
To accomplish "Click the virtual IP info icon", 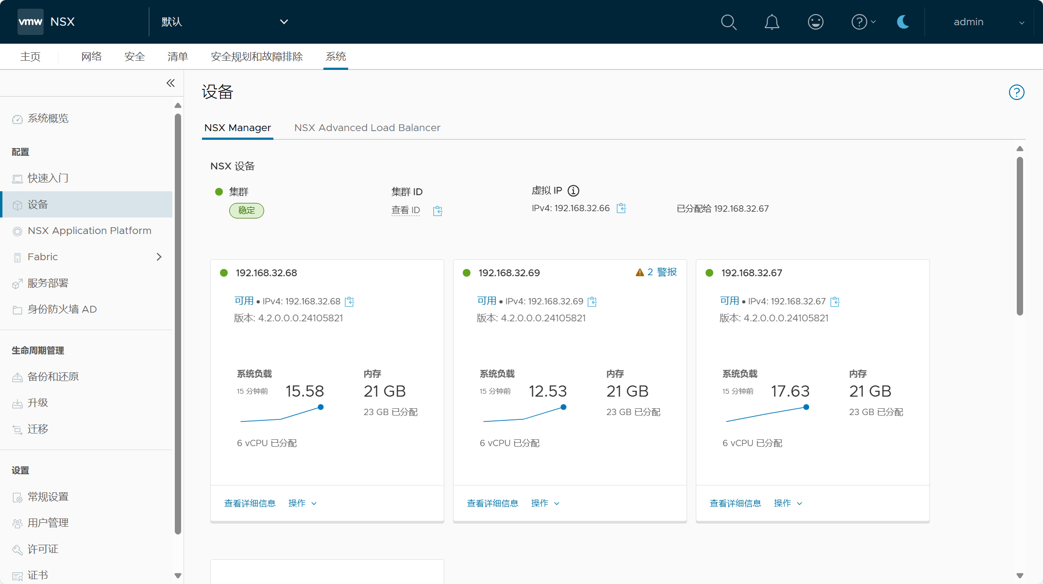I will point(573,191).
